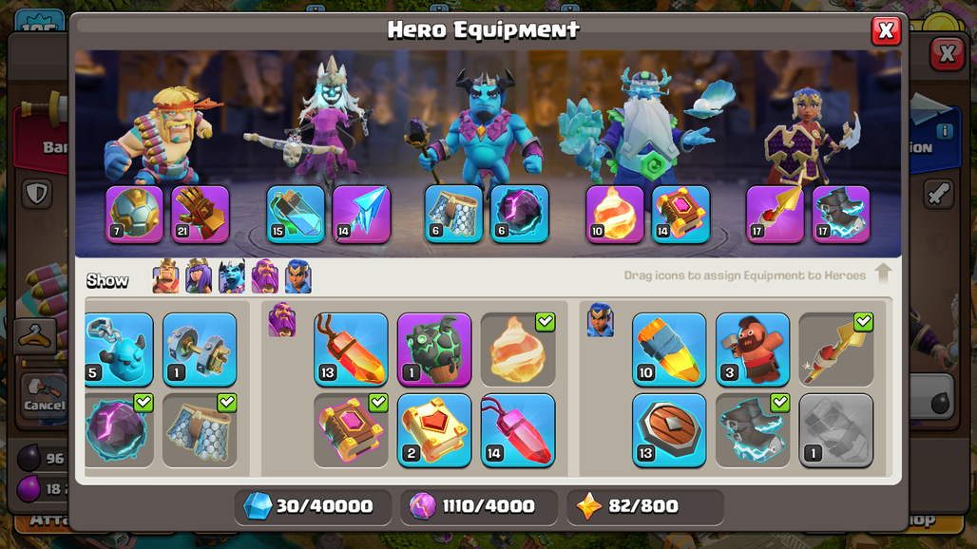Filter equipment by Archer Queen portrait
This screenshot has width=977, height=549.
click(199, 276)
